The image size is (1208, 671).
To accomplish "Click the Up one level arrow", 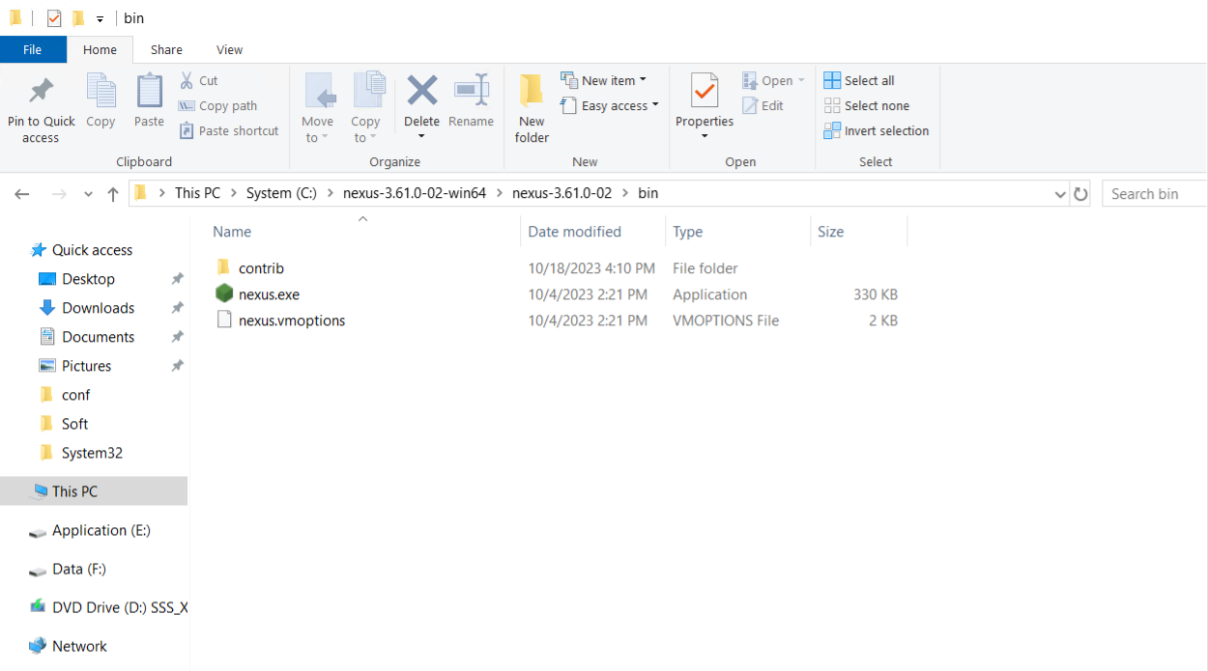I will coord(113,194).
